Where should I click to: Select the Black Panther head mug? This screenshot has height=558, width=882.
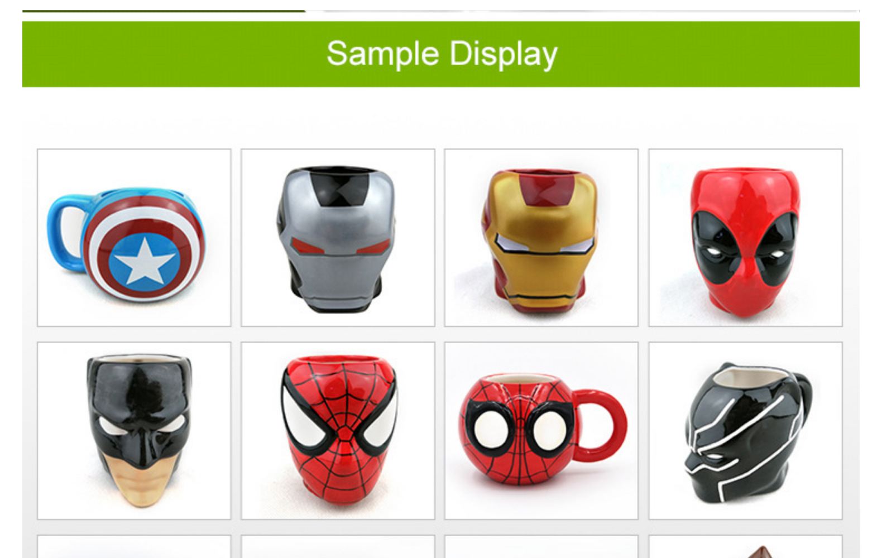tap(745, 431)
